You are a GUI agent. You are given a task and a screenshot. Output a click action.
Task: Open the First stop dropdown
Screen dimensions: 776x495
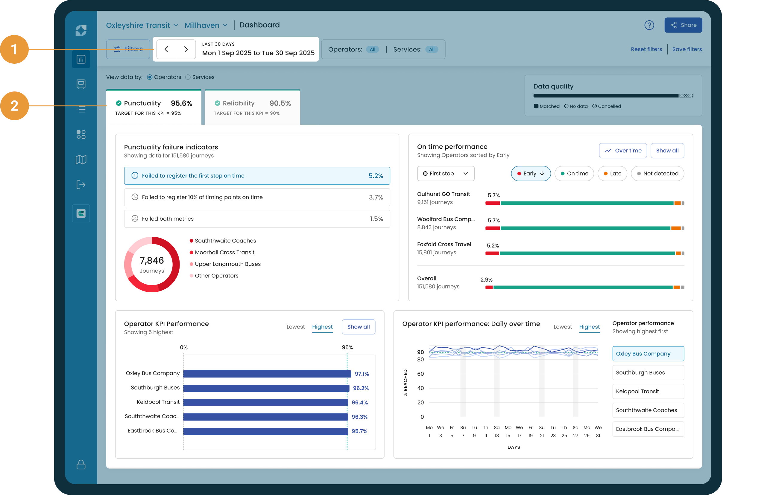pos(445,173)
